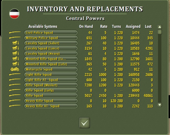Select Cavalry Squad (Lance) button

coord(51,48)
